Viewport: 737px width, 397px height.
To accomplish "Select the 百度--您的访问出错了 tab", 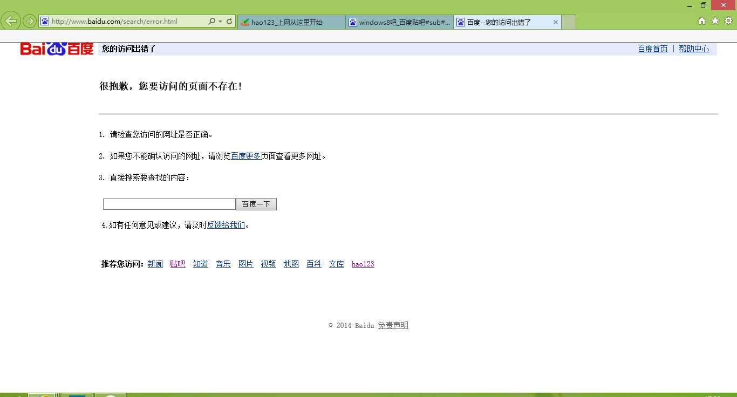I will click(x=507, y=22).
